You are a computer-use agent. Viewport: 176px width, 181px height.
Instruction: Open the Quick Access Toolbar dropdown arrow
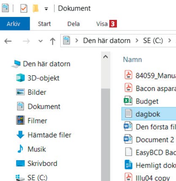(x=46, y=9)
